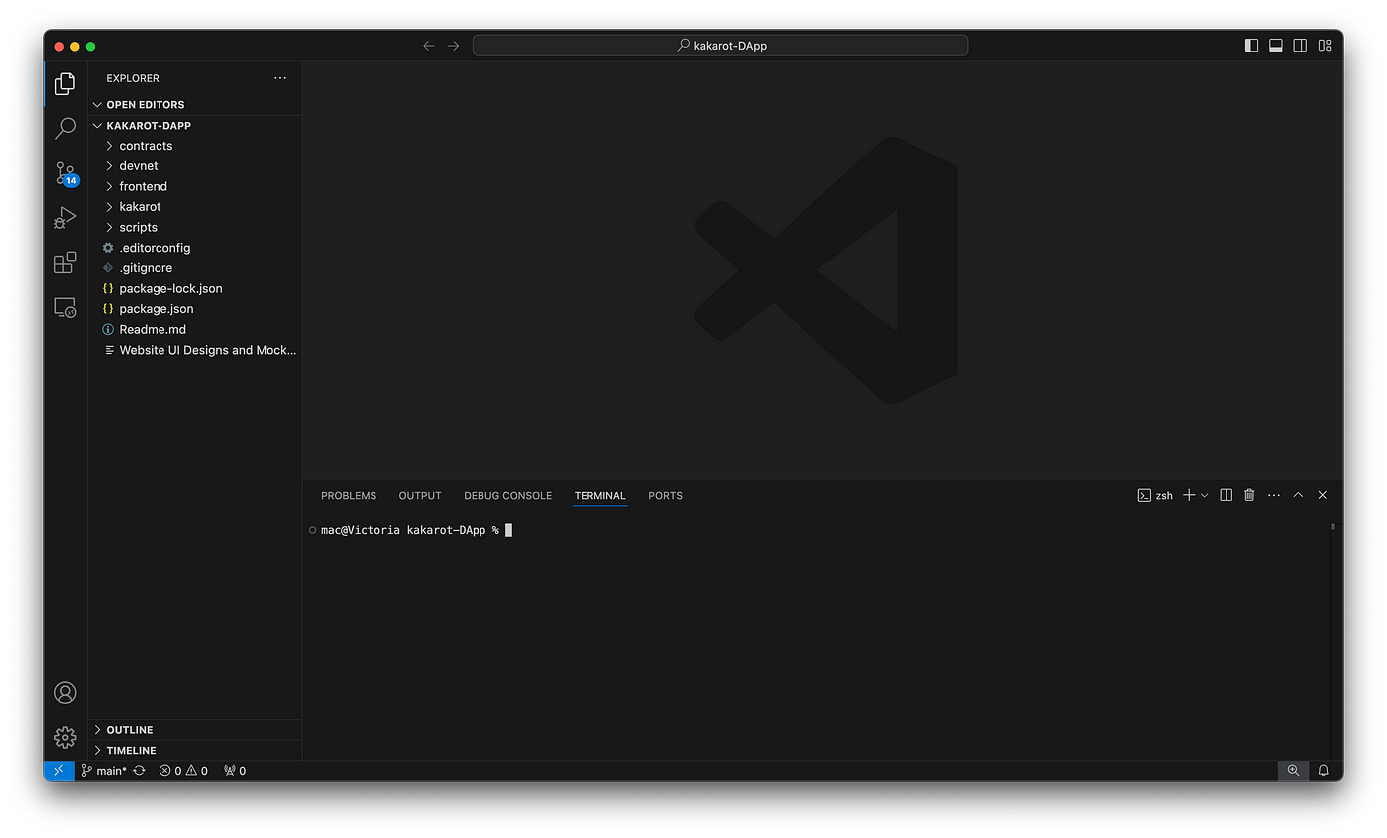Viewport: 1387px width, 838px height.
Task: Toggle the secondary side bar layout icon
Action: click(1300, 46)
